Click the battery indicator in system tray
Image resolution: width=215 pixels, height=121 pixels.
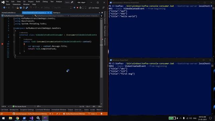click(x=172, y=118)
